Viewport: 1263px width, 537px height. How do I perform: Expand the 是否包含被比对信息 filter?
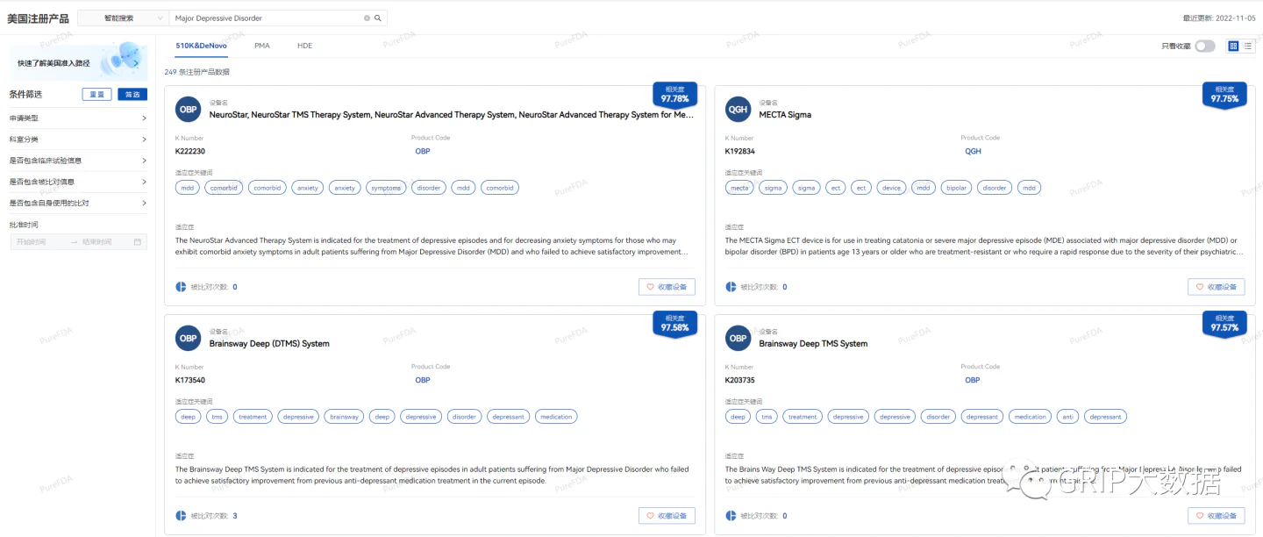[x=78, y=182]
